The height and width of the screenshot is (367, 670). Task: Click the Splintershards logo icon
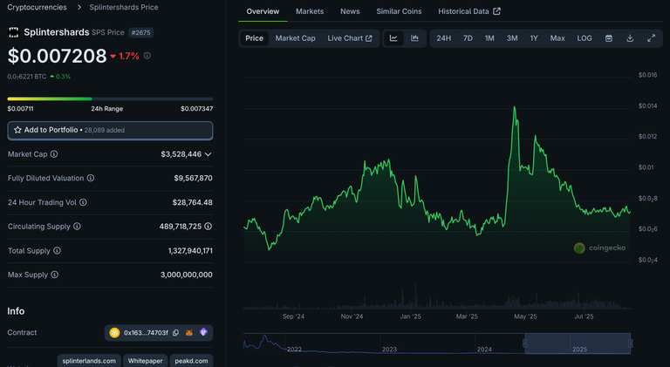[x=14, y=32]
